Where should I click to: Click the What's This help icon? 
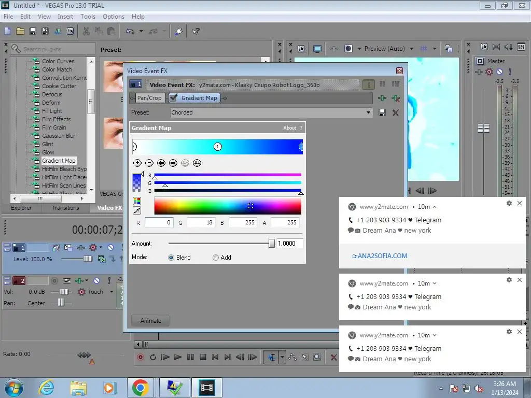point(195,31)
